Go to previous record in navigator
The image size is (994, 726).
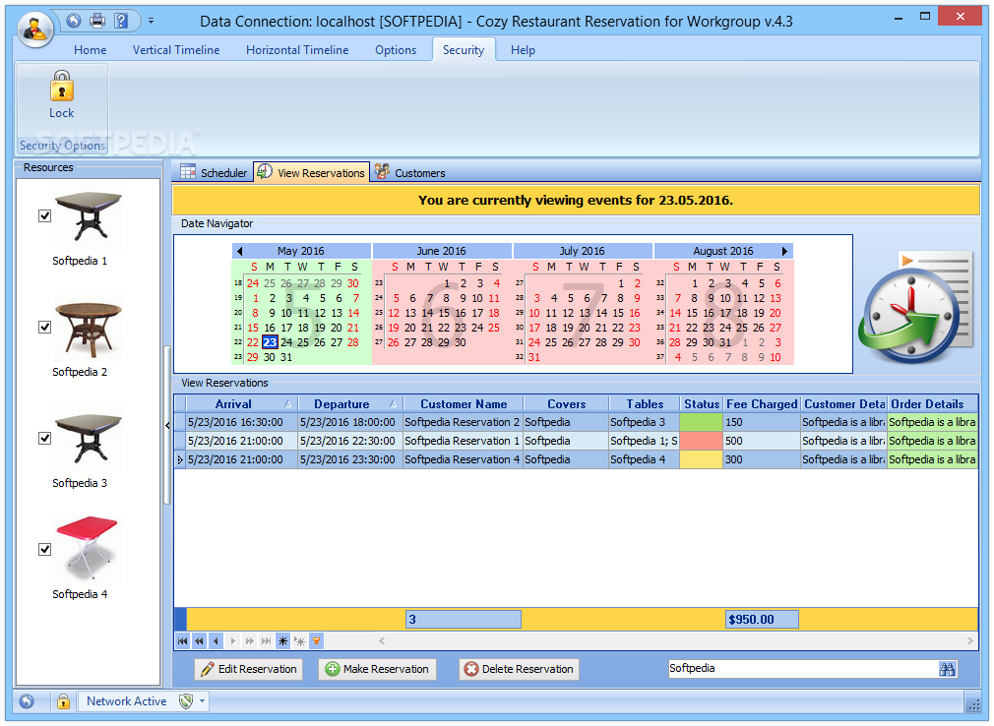click(217, 641)
